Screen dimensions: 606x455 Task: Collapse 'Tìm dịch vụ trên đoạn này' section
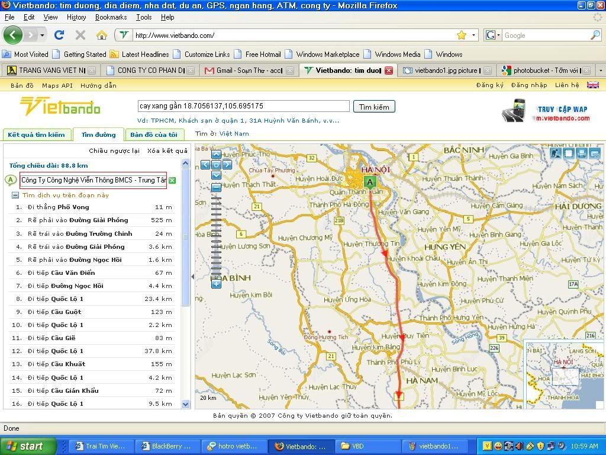pyautogui.click(x=15, y=196)
